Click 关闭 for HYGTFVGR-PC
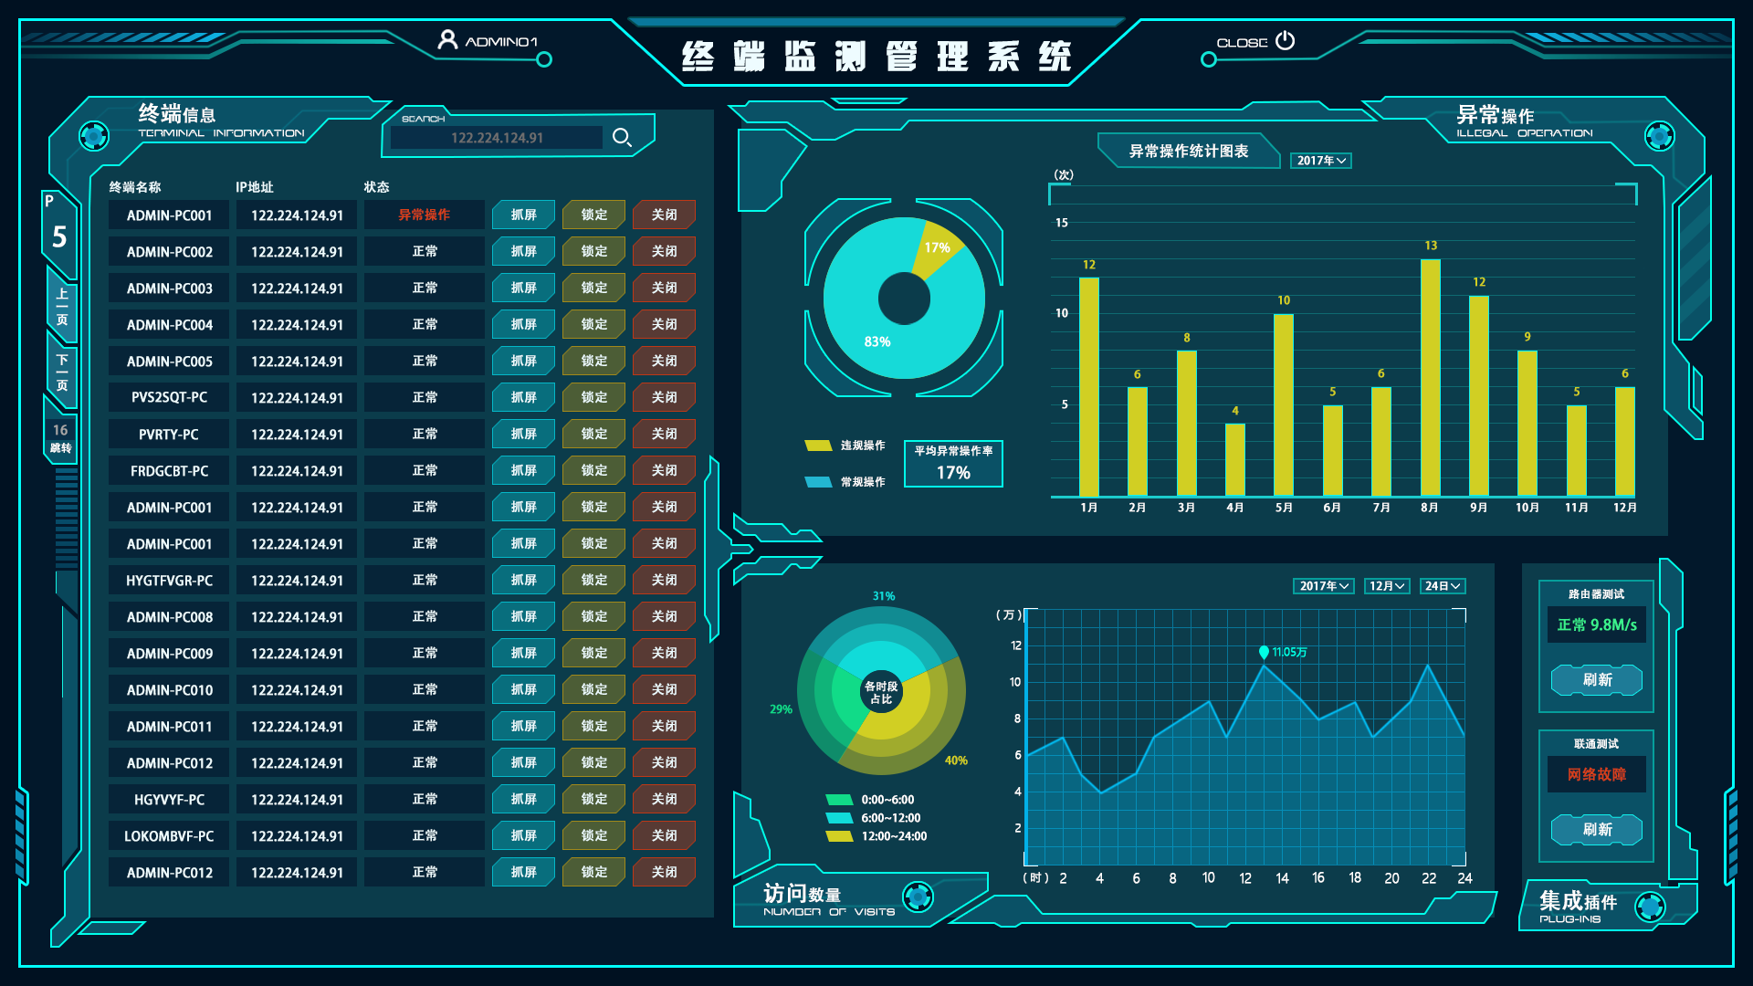Viewport: 1753px width, 986px height. (x=664, y=581)
